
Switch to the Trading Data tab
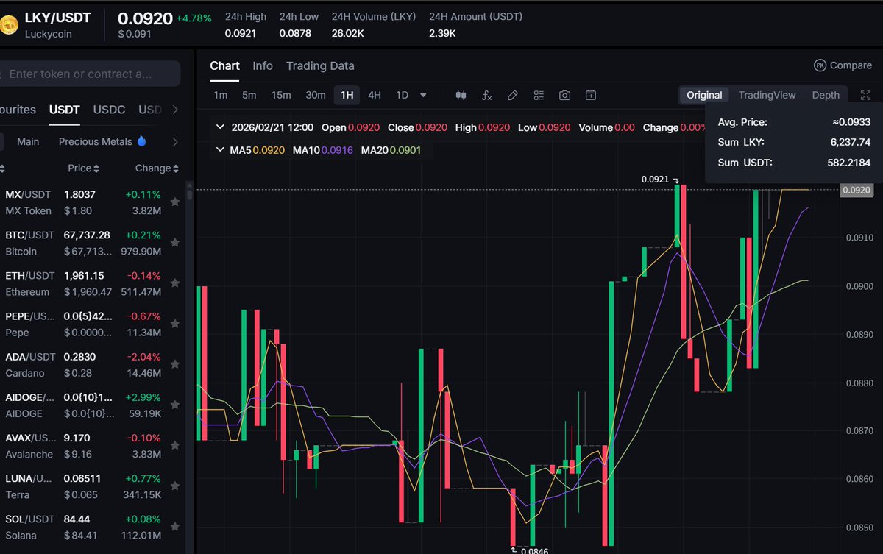pyautogui.click(x=320, y=65)
